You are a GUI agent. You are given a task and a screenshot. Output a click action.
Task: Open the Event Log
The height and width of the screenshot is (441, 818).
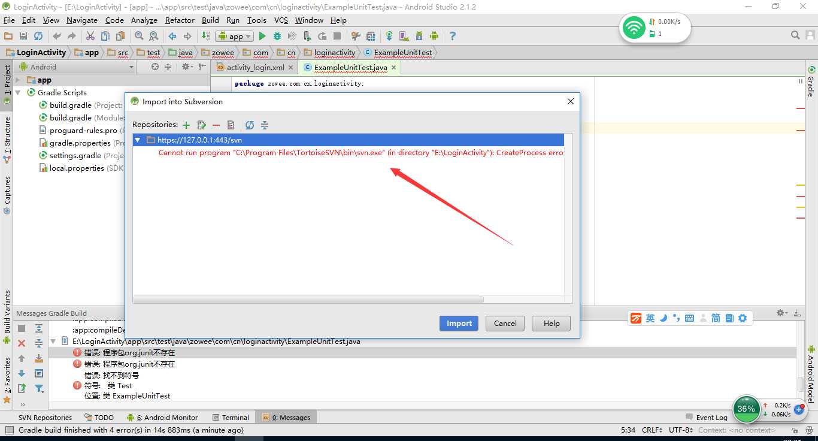click(707, 418)
